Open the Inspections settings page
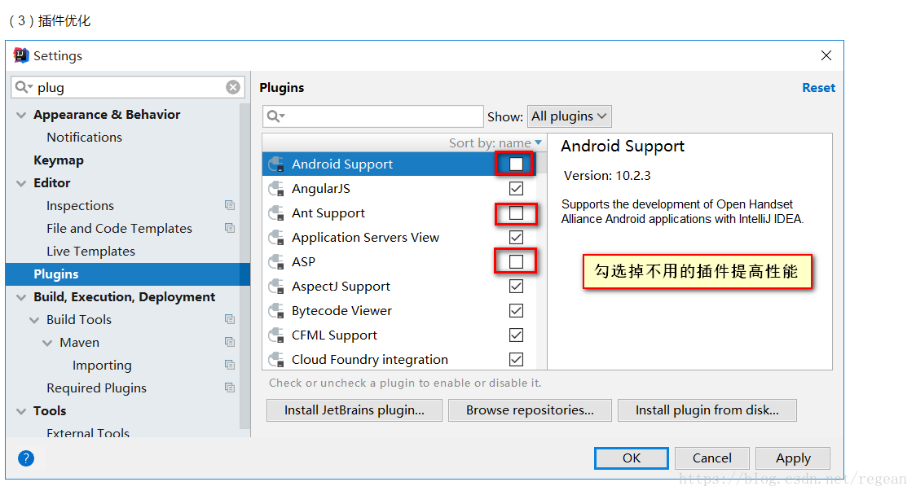This screenshot has height=495, width=916. 80,205
